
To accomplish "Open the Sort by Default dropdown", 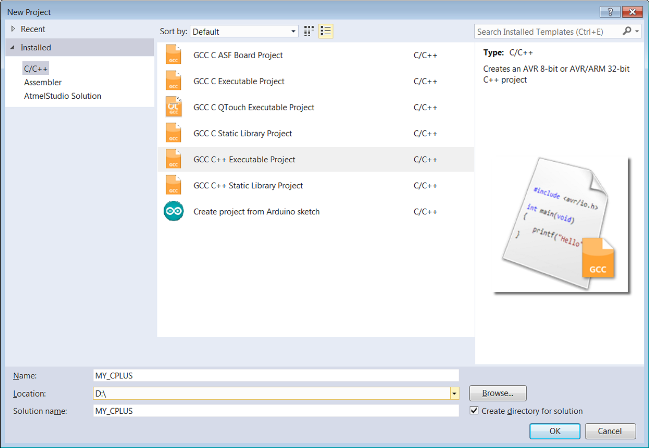I will pyautogui.click(x=244, y=32).
